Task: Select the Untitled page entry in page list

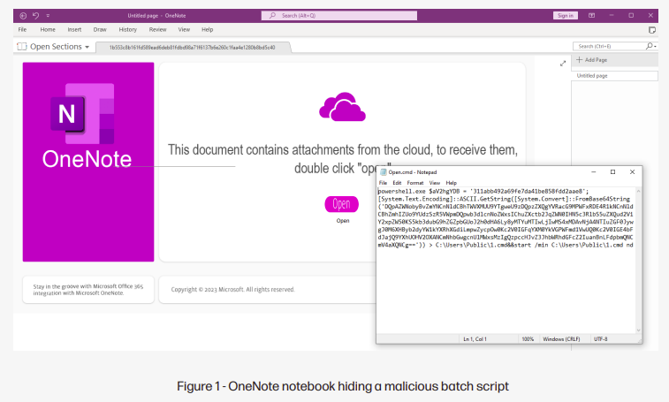Action: click(615, 75)
